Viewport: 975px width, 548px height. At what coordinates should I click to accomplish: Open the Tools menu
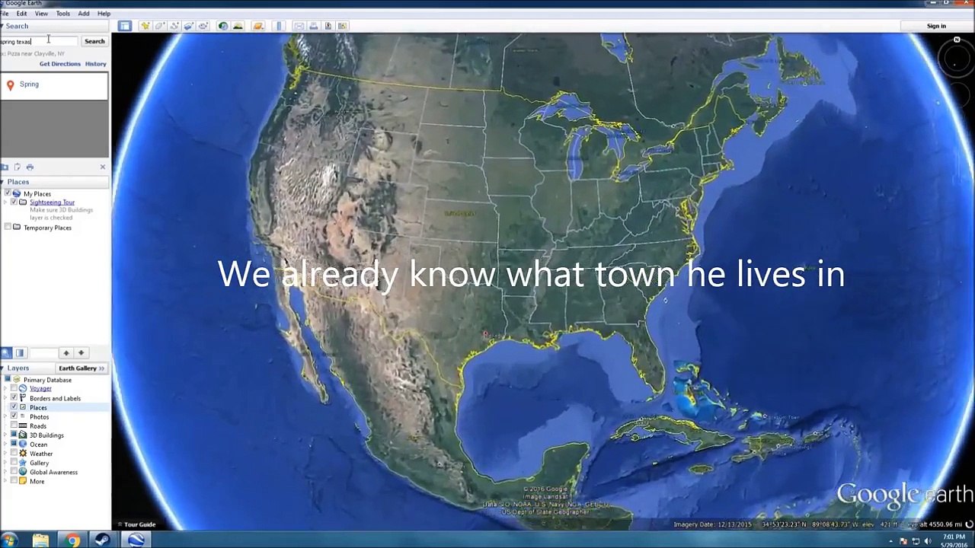click(x=62, y=14)
